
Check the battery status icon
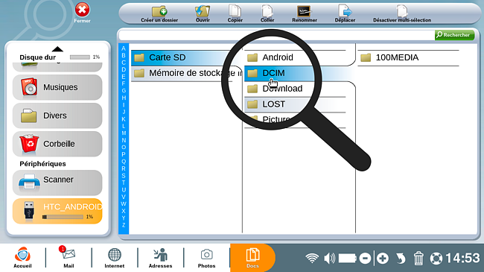tap(347, 258)
